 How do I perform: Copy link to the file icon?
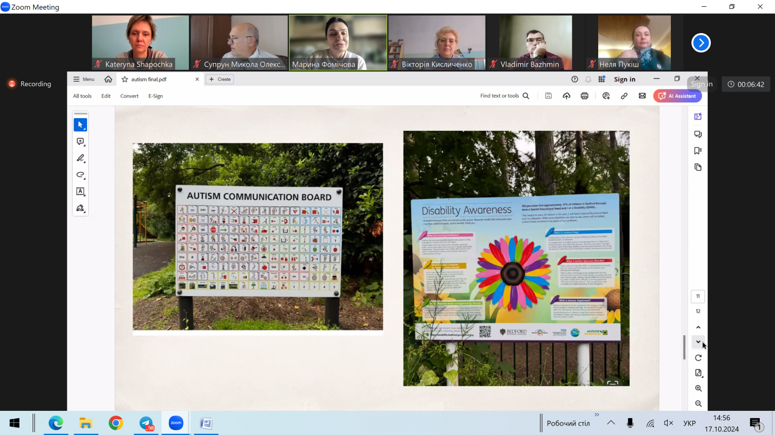pyautogui.click(x=624, y=96)
